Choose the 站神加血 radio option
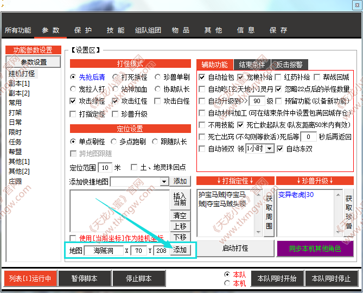Screen dimensions: 363x293 tap(116, 89)
